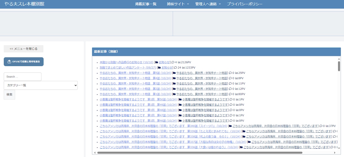Viewport: 344px width, 157px height.
Task: Click comment icon in 小悪魔 第47話 row
Action: [x=230, y=116]
